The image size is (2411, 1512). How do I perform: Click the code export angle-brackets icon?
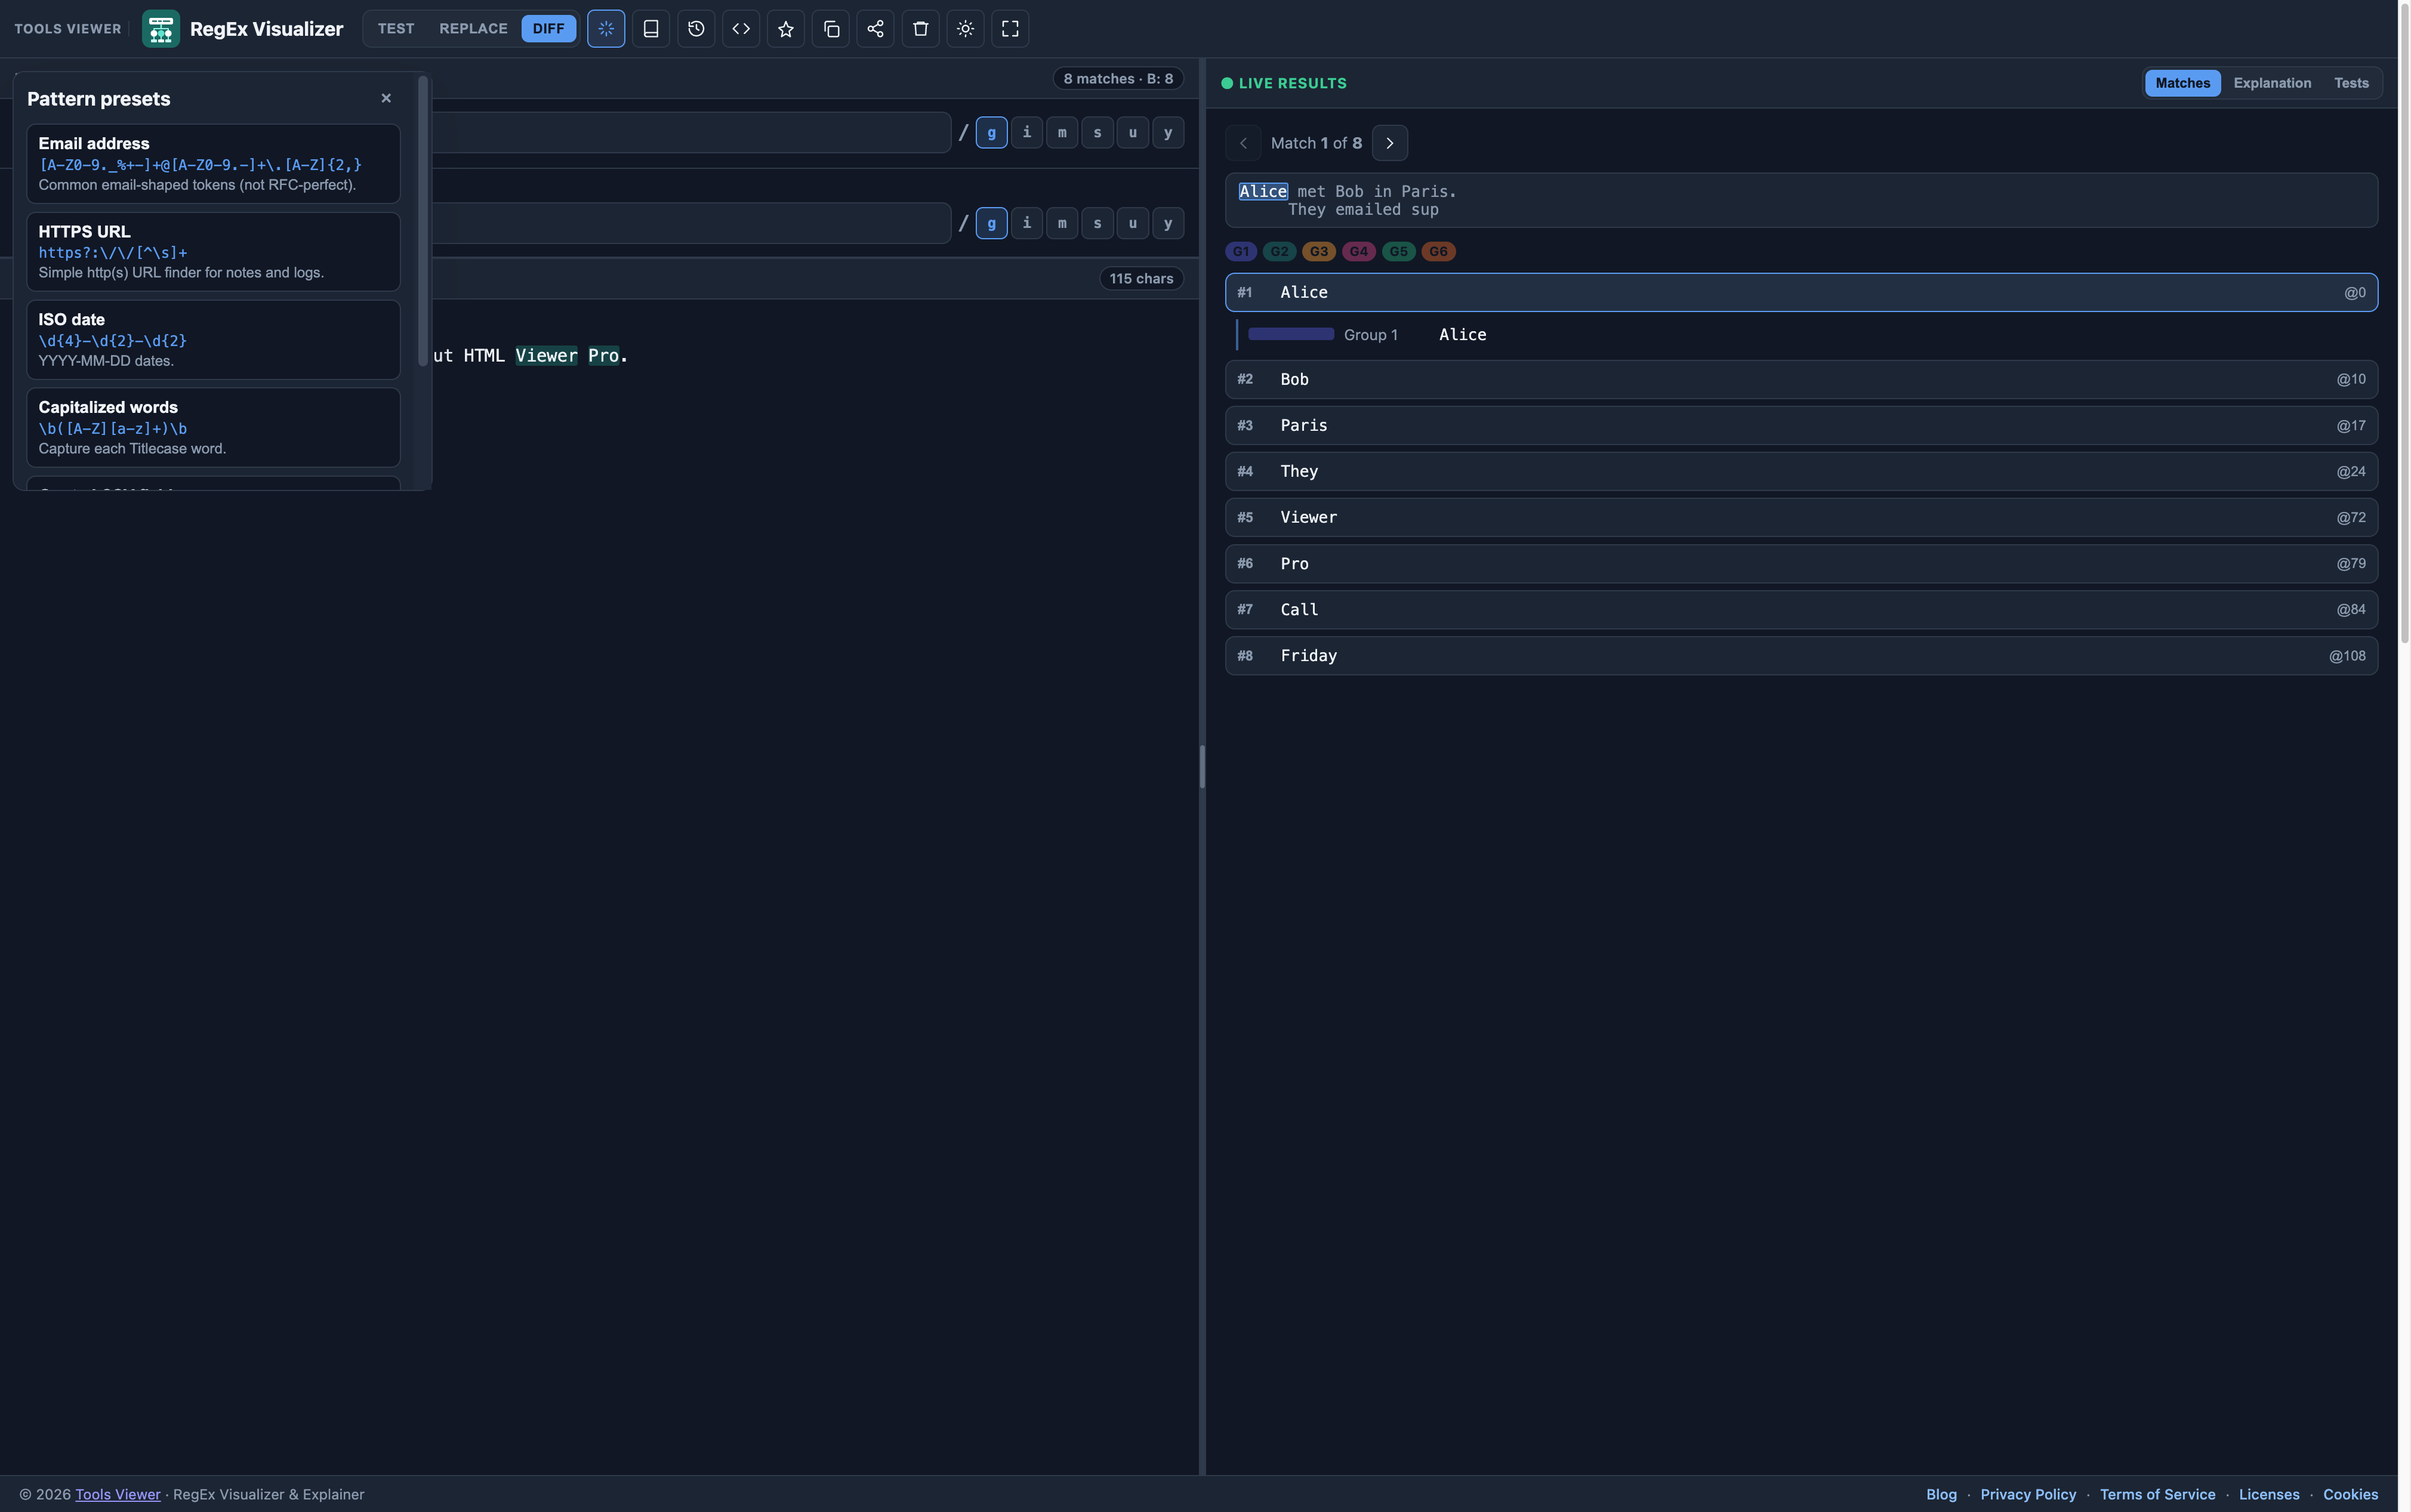pos(741,29)
